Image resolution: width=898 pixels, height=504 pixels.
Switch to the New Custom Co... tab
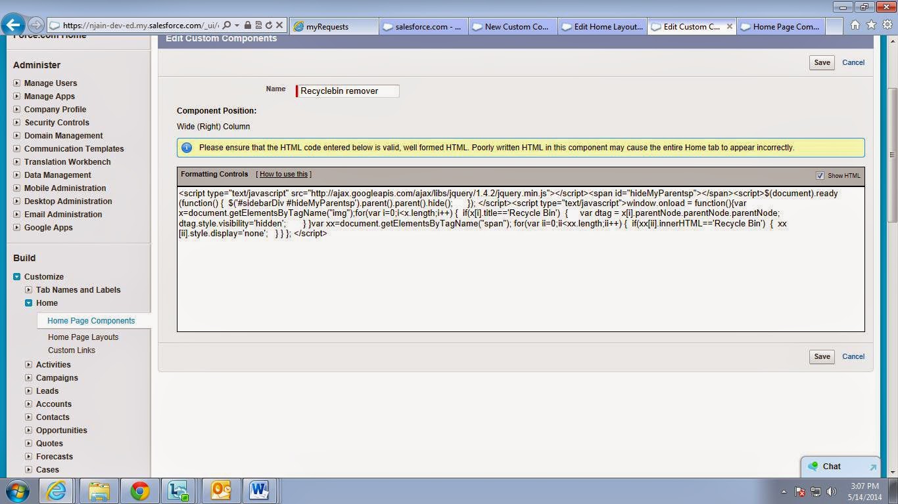click(x=513, y=26)
